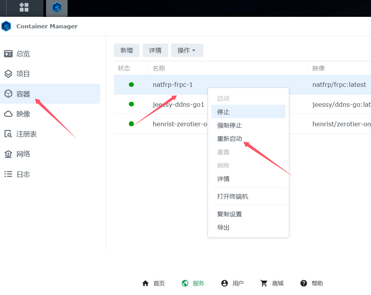The height and width of the screenshot is (295, 371).
Task: Click the 首页 home icon link
Action: [x=153, y=284]
